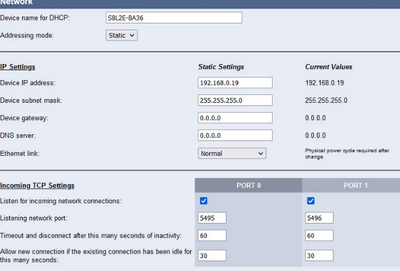Open the Ethernet link Normal dropdown
The height and width of the screenshot is (271, 400).
coord(232,153)
